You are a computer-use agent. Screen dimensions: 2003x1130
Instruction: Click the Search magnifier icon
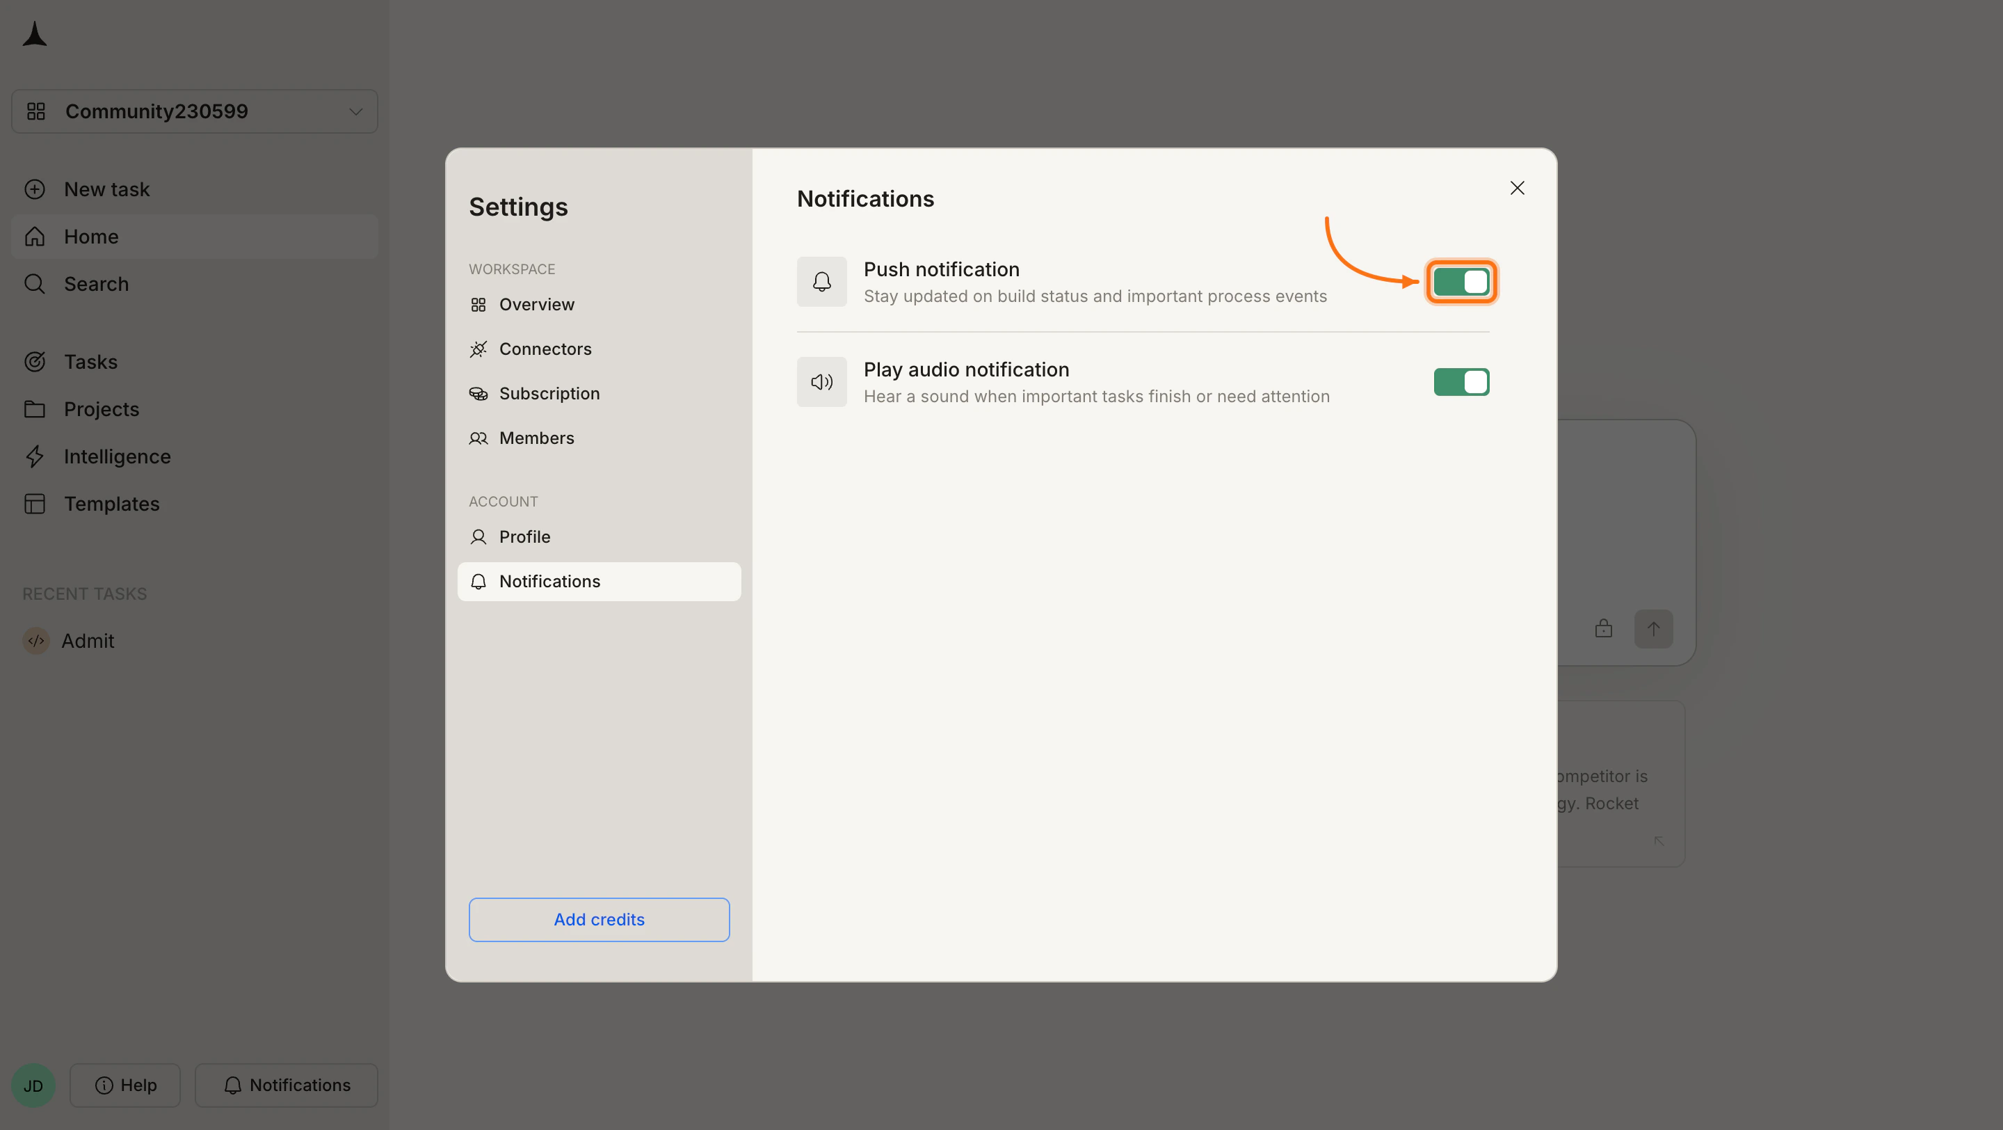[34, 284]
